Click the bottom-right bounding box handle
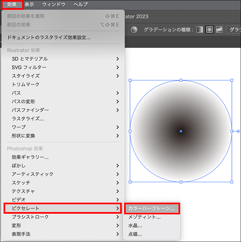This screenshot has width=241, height=242. point(232,182)
